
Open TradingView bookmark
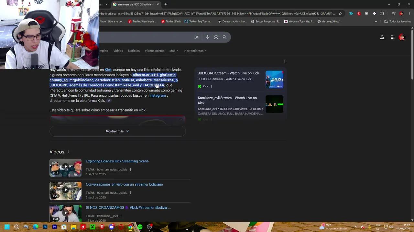pos(142,22)
